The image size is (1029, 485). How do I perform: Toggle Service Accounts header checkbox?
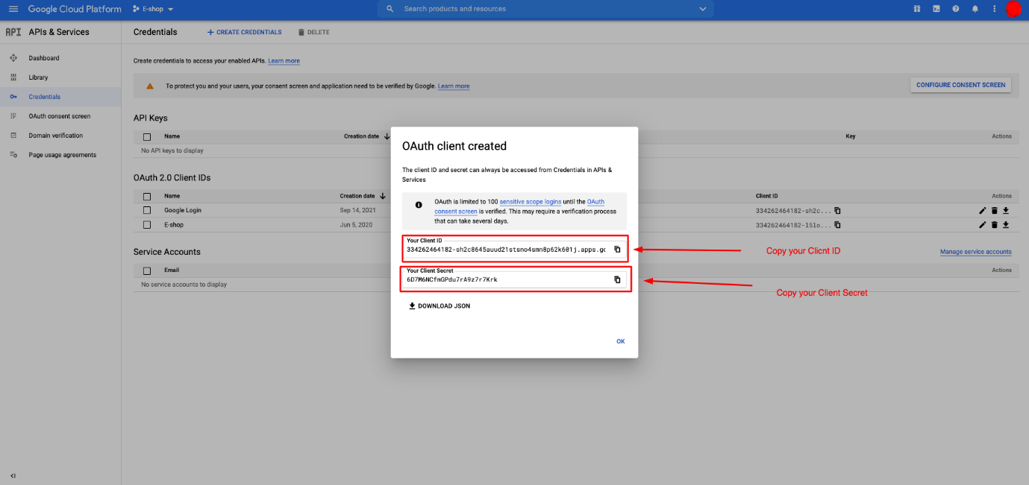coord(147,270)
